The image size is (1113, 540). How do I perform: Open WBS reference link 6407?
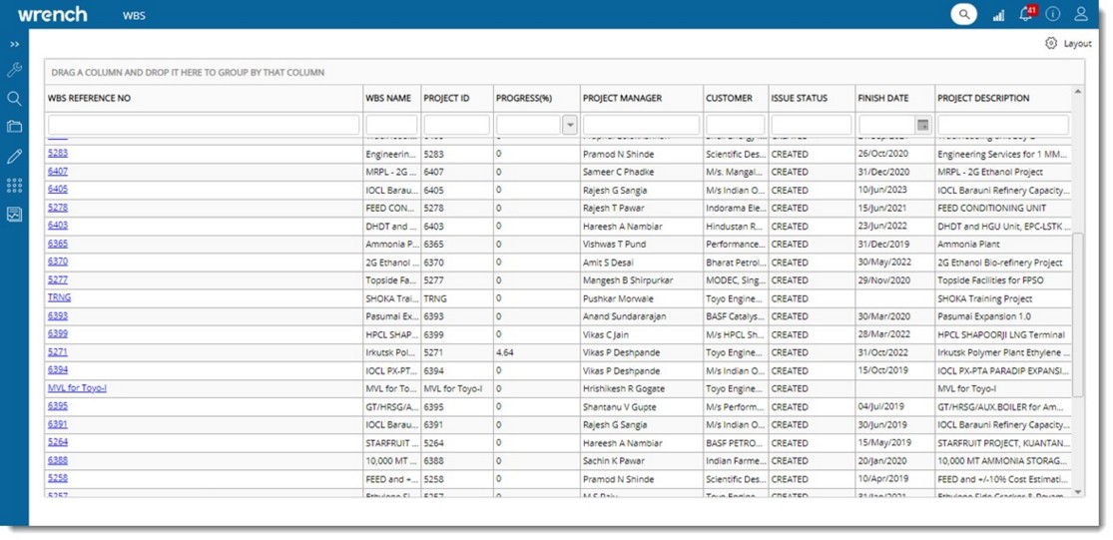[58, 172]
